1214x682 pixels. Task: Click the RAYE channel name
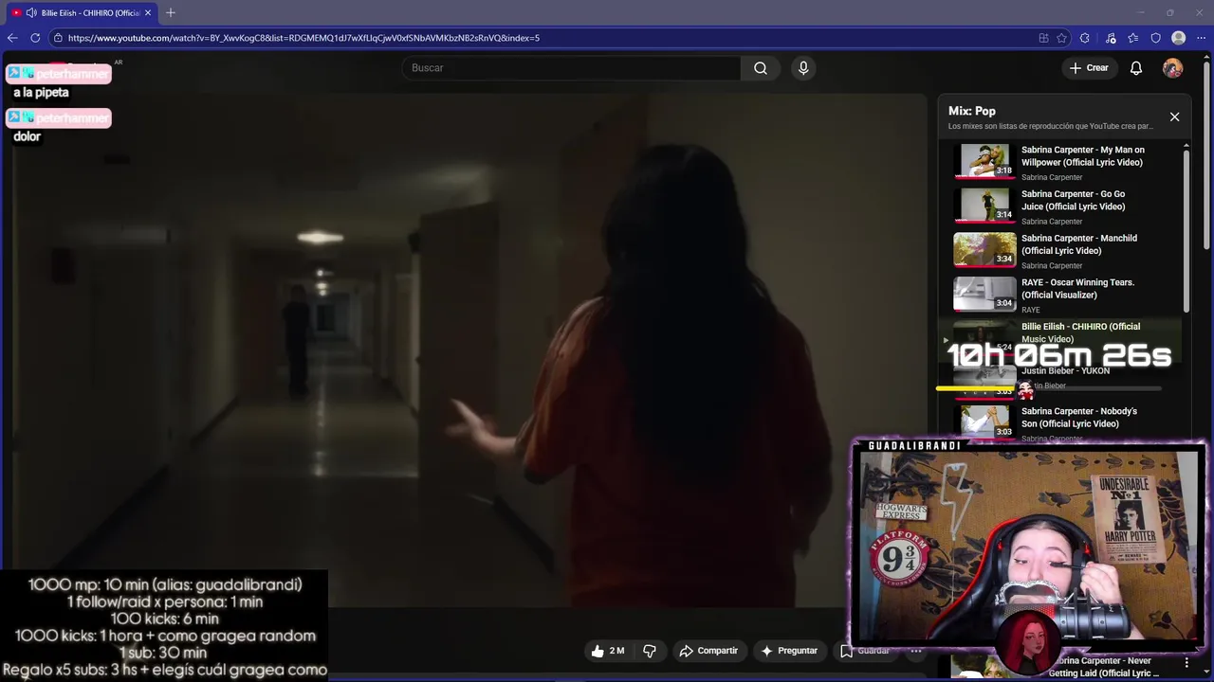(x=1031, y=310)
